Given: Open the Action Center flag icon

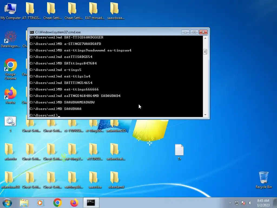Looking at the screenshot, I should tap(243, 203).
